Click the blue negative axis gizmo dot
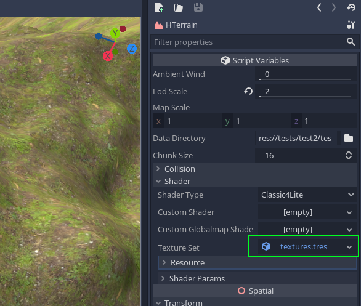The height and width of the screenshot is (306, 361). pos(99,36)
